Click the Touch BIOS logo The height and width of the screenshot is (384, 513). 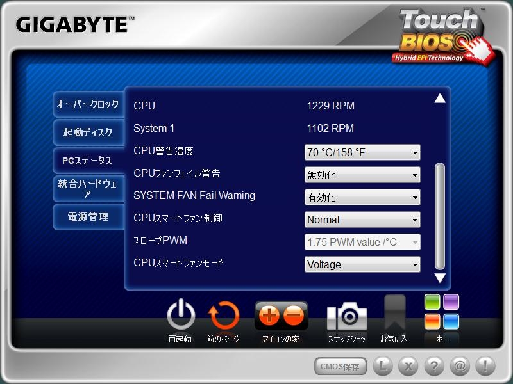click(x=444, y=36)
